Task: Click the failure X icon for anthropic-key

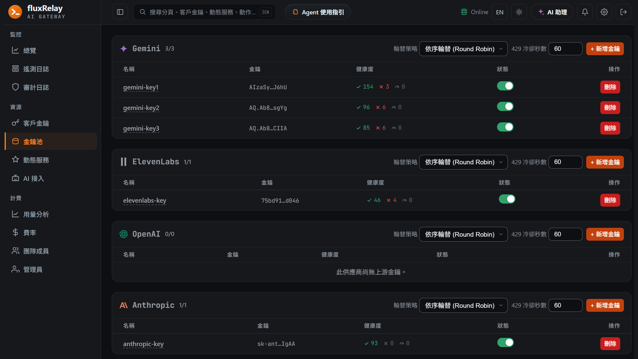Action: click(x=386, y=343)
